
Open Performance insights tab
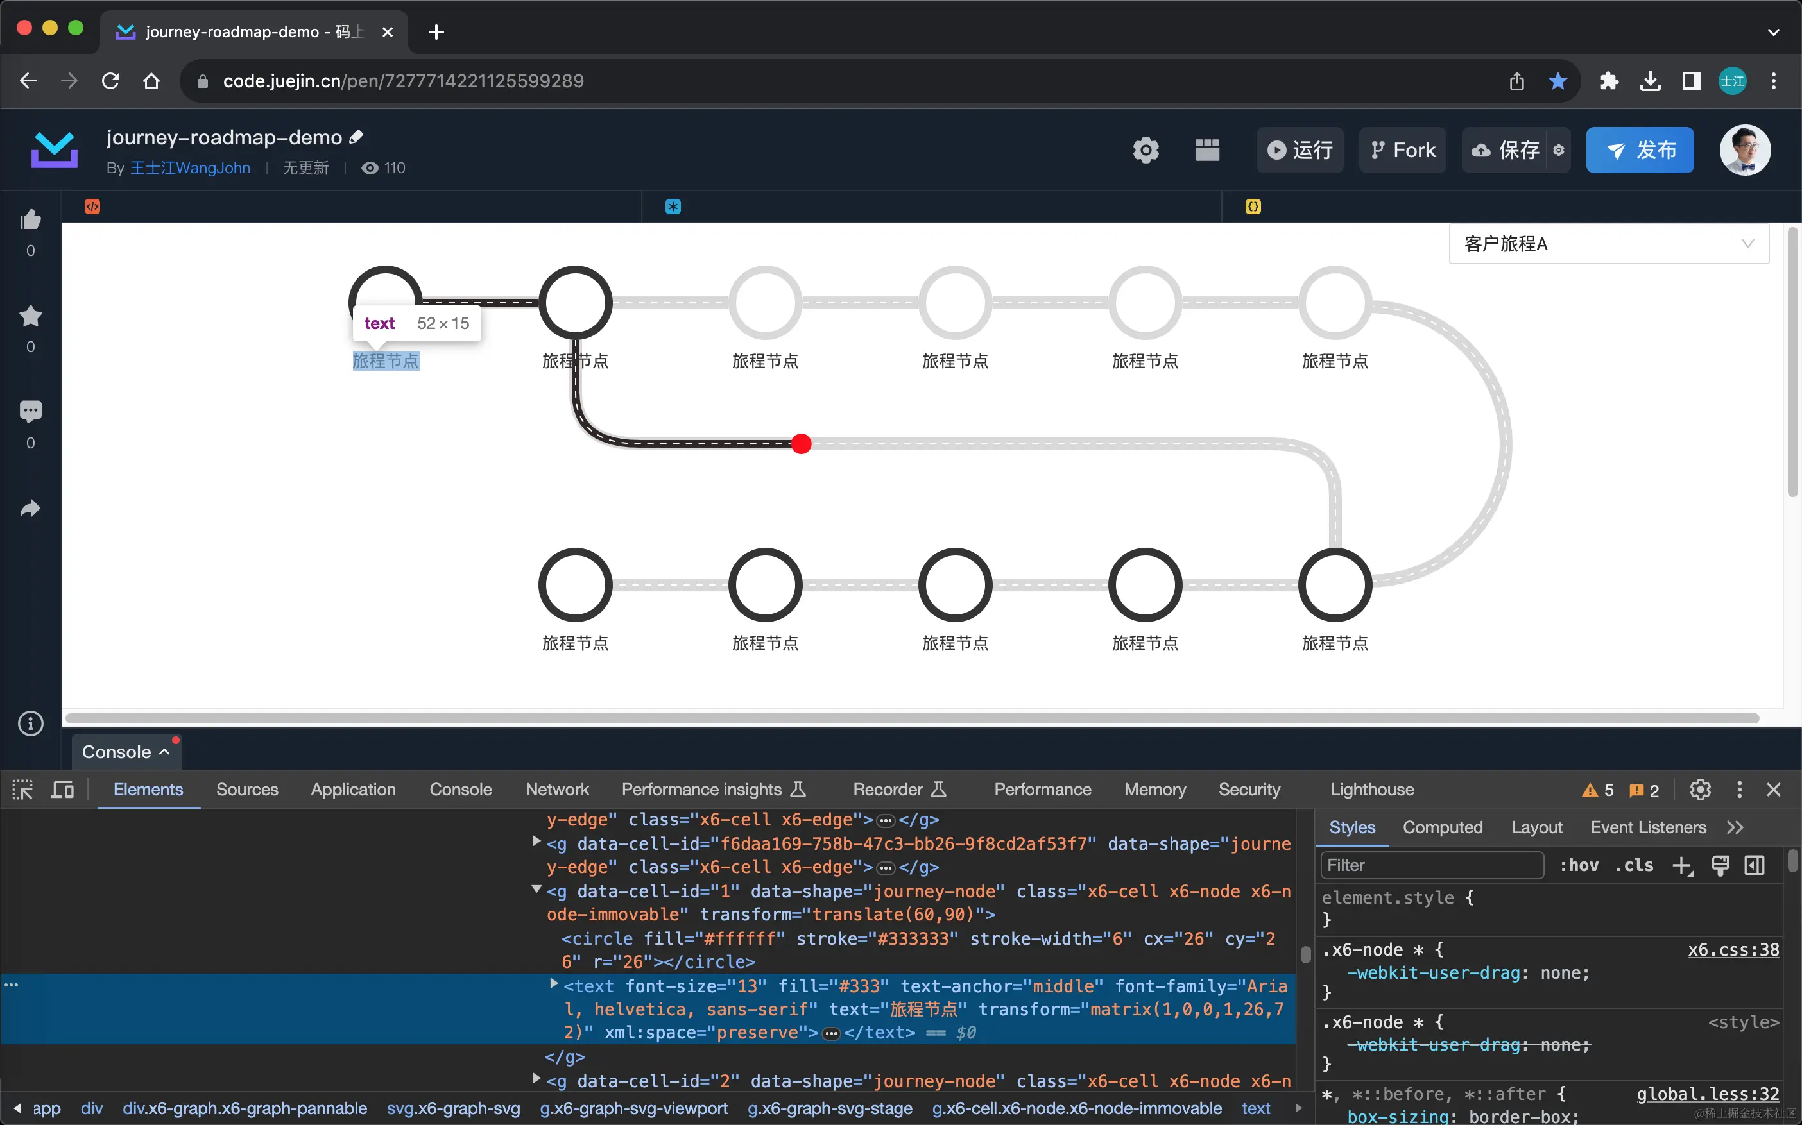point(713,790)
